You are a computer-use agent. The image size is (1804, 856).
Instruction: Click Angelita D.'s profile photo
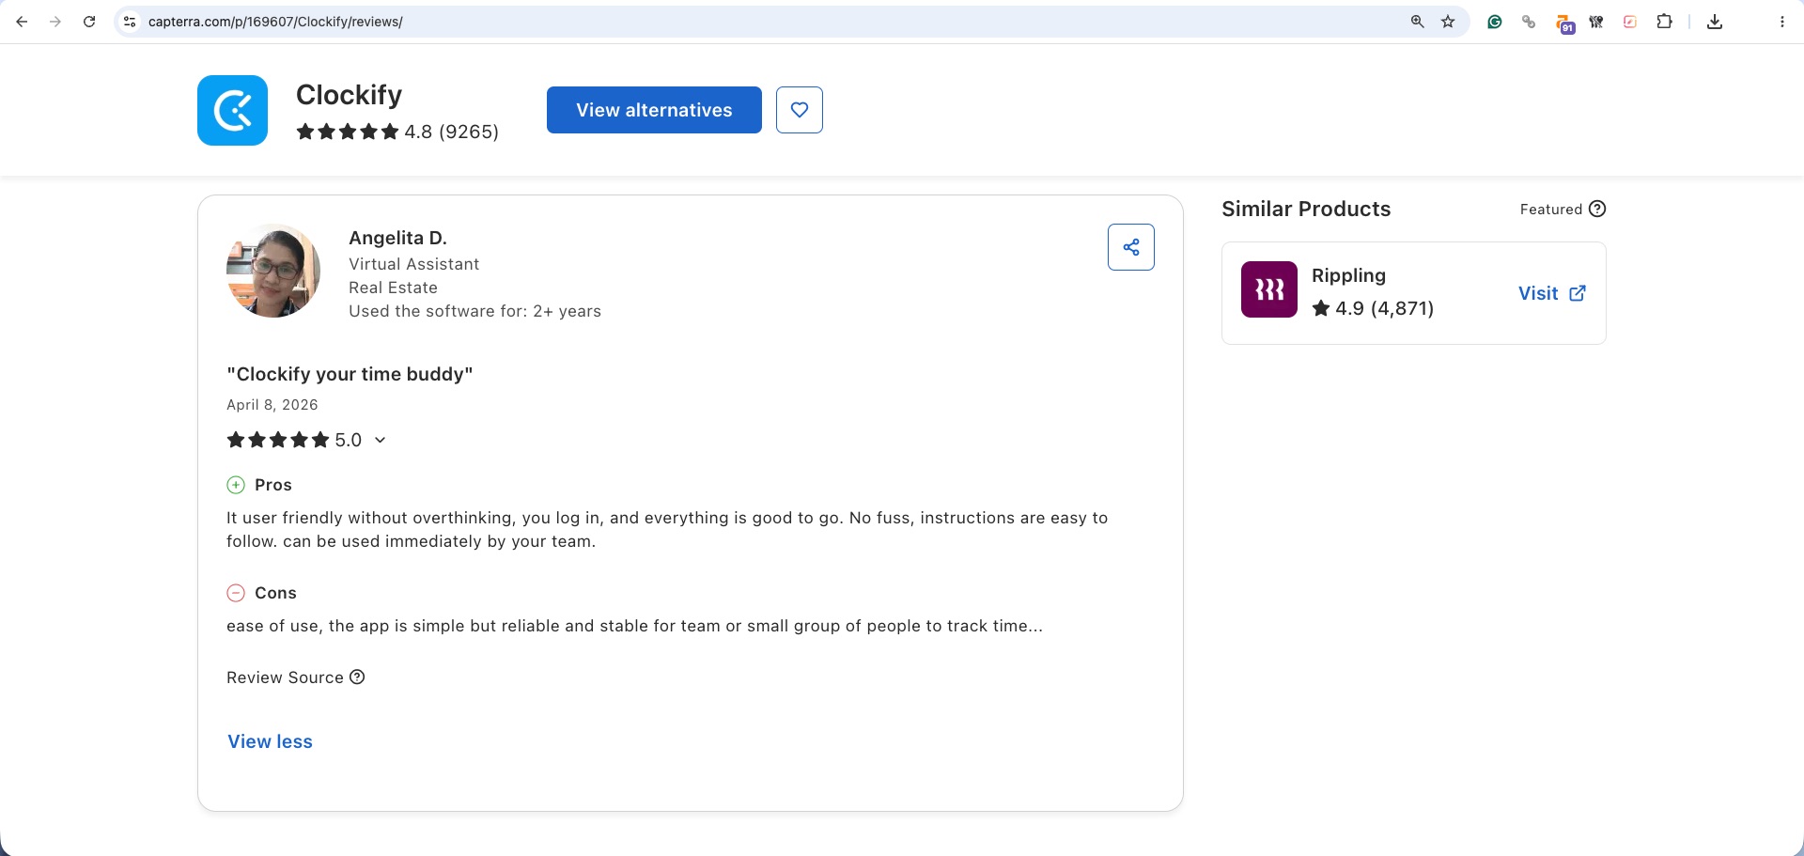pos(273,271)
